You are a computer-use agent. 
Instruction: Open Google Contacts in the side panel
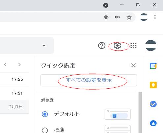153,123
